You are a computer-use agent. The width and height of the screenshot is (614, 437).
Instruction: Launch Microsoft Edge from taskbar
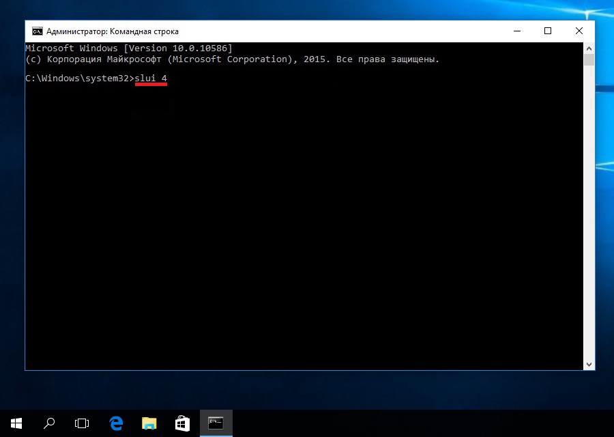click(x=116, y=423)
